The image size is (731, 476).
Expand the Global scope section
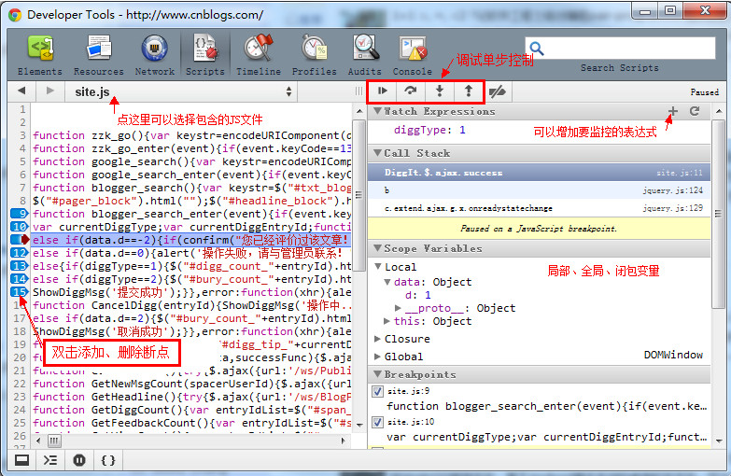tap(378, 356)
